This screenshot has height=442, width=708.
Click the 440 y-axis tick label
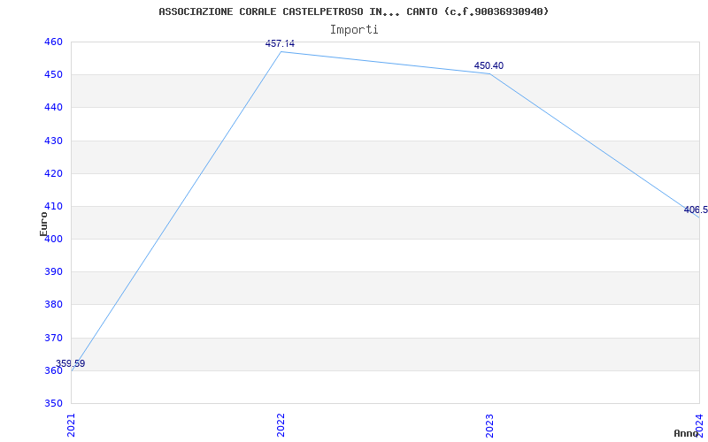point(53,107)
